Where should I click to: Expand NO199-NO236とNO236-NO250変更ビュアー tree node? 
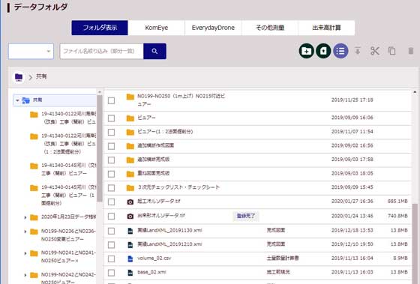(25, 232)
